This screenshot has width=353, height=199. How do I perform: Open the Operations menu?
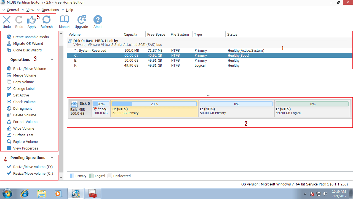point(50,10)
